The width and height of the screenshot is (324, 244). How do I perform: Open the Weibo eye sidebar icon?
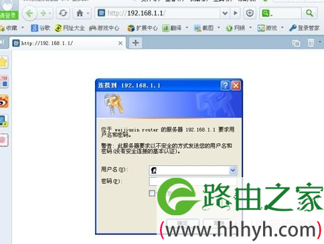pyautogui.click(x=3, y=102)
